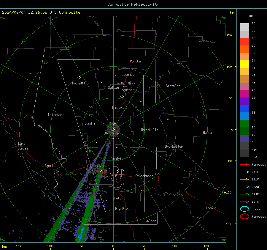
Task: Select the RedDeer city label
Action: point(126,90)
